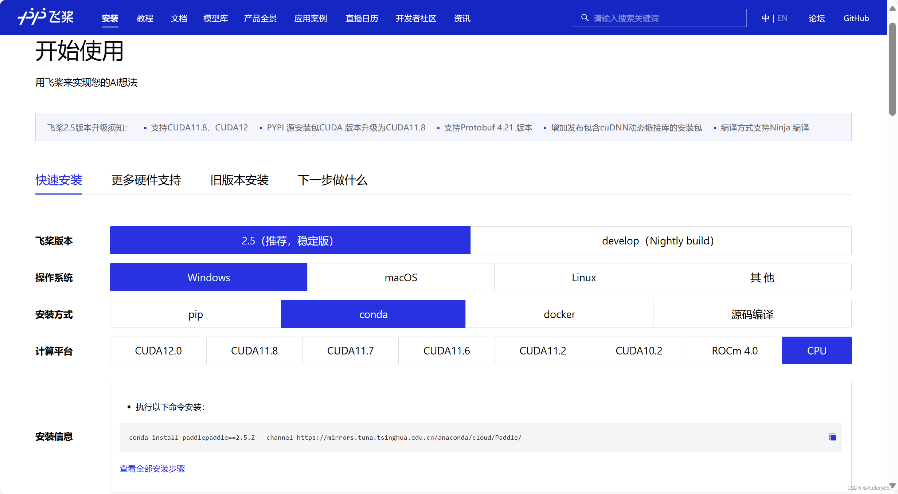Viewport: 898px width, 494px height.
Task: Select CUDA12.0 compute platform
Action: (x=158, y=350)
